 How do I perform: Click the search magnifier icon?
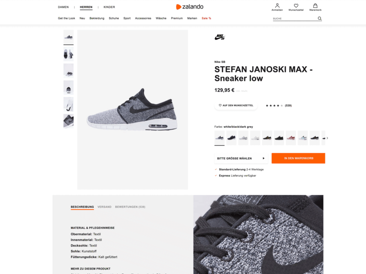pos(319,18)
